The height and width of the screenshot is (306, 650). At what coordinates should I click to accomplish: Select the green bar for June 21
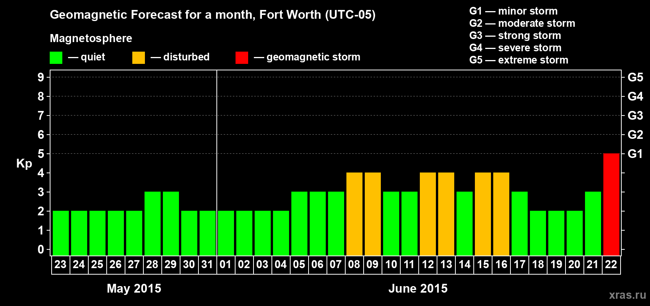pyautogui.click(x=593, y=223)
